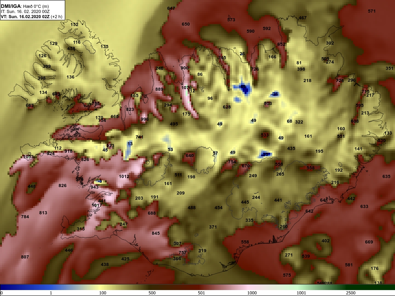Click the map value '670'
This screenshot has width=395, height=296.
pyautogui.click(x=246, y=166)
